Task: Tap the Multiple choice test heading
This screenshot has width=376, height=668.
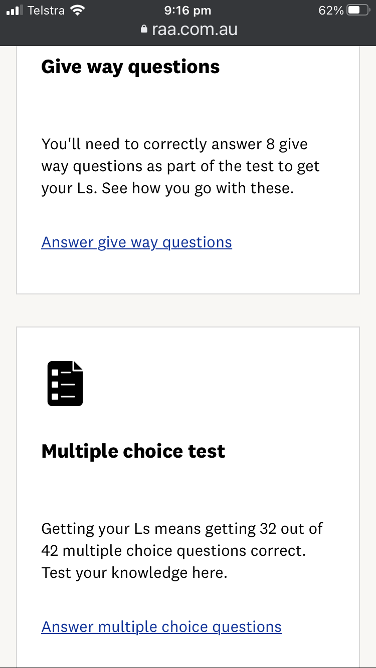Action: coord(133,451)
